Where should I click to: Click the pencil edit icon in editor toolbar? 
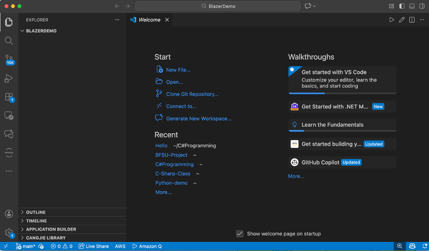(401, 20)
